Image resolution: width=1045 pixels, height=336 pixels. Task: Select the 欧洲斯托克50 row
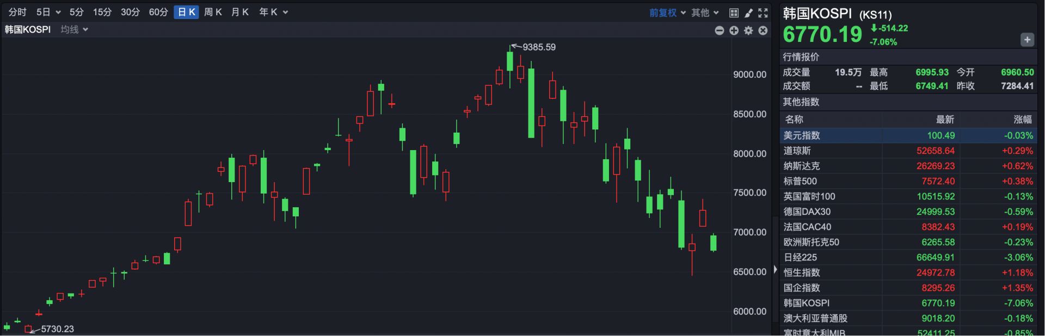click(x=908, y=242)
